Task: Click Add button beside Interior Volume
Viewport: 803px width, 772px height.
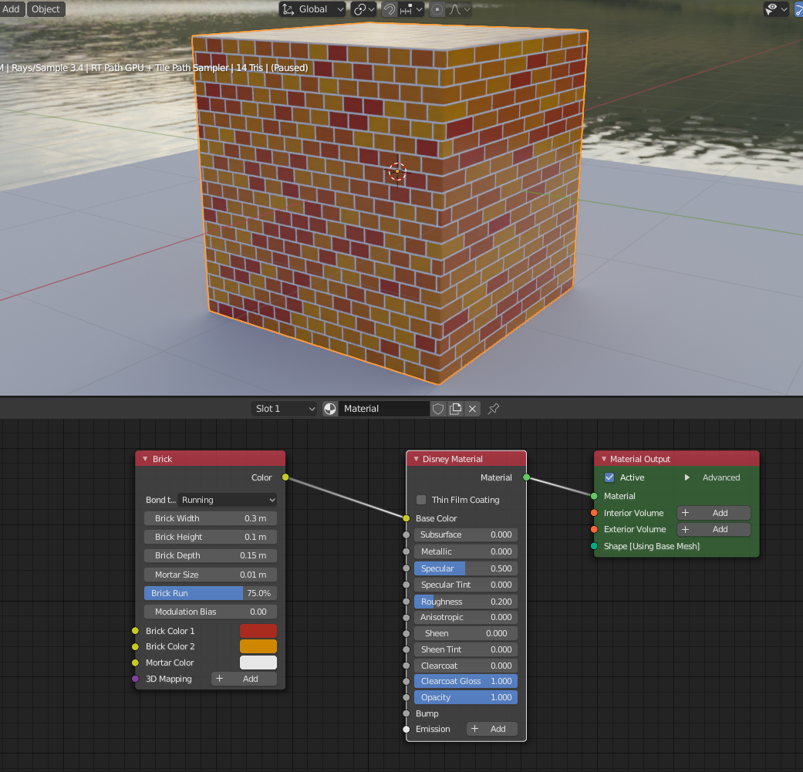Action: [x=713, y=513]
